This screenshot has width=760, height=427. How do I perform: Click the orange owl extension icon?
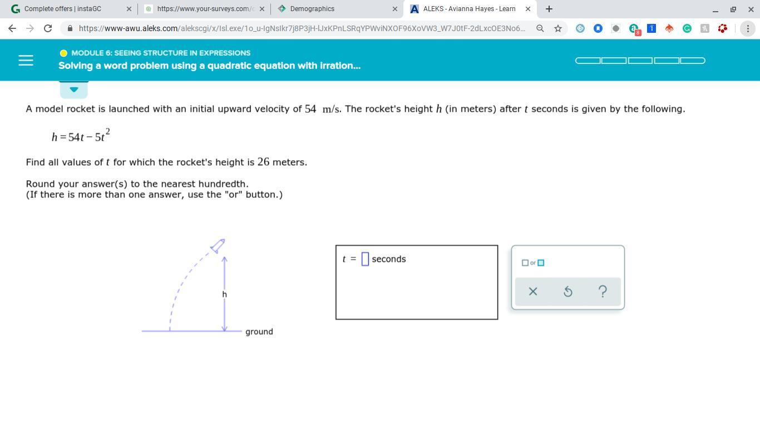(669, 28)
